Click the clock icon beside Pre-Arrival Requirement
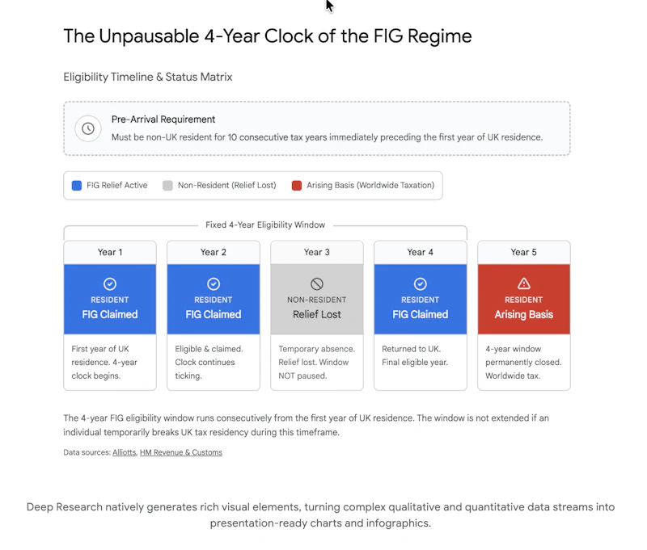 [x=88, y=128]
